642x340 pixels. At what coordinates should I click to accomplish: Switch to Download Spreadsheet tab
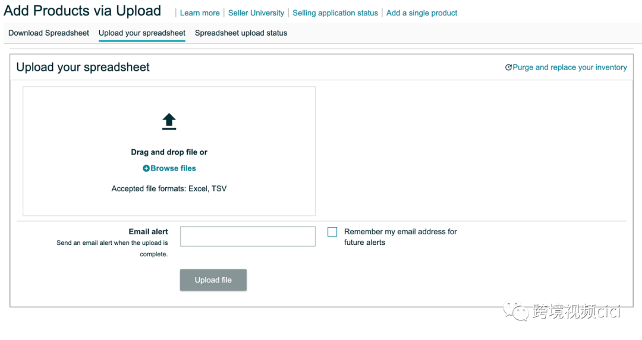(49, 33)
